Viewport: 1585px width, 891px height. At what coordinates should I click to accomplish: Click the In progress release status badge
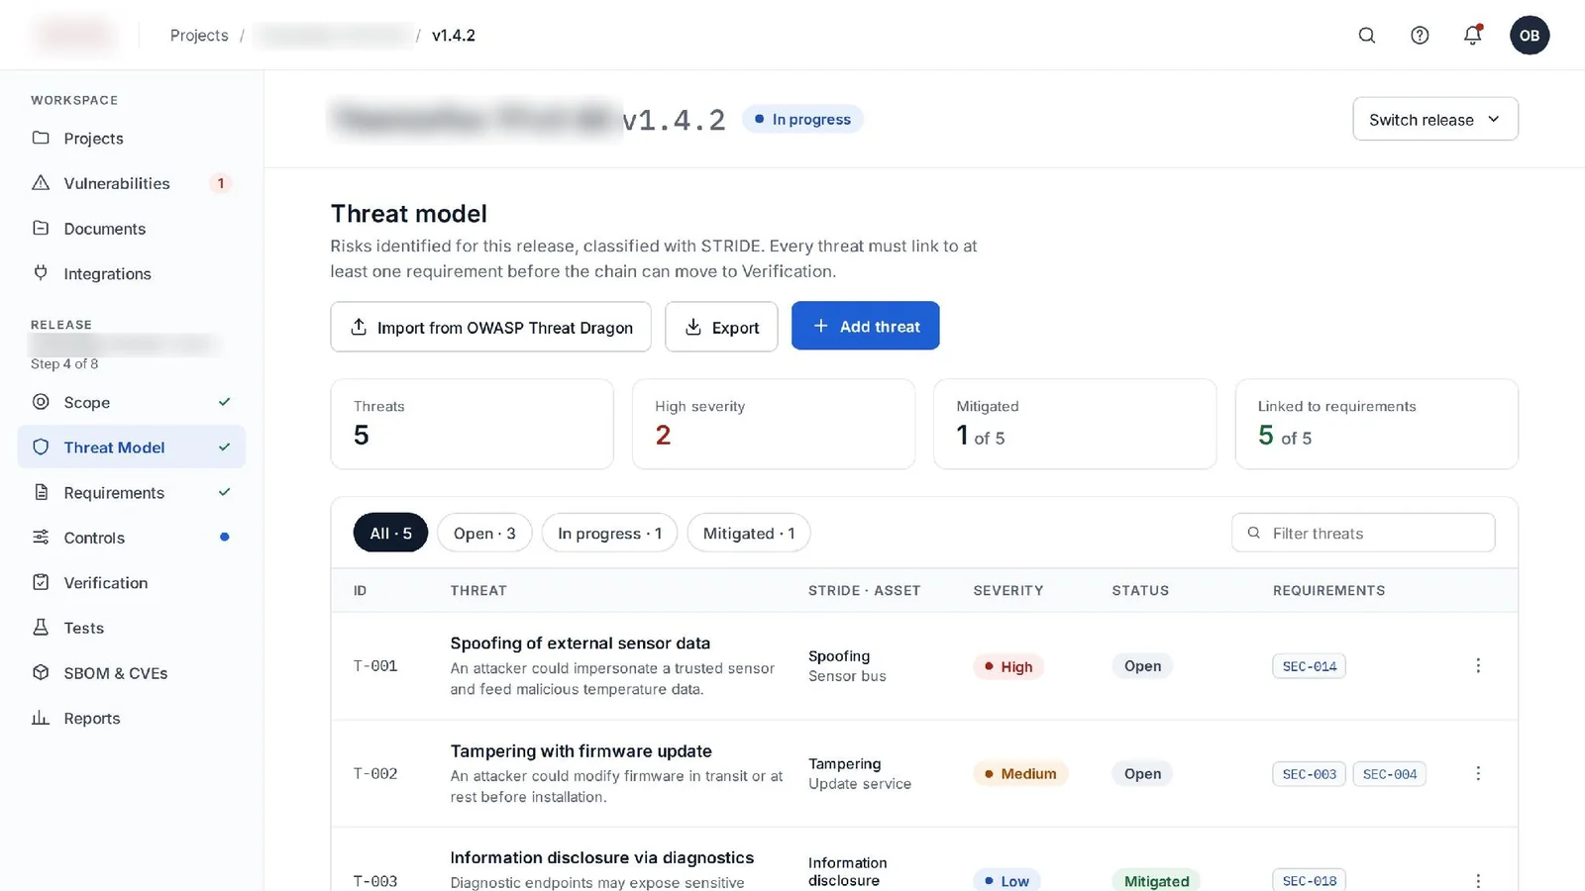point(802,119)
